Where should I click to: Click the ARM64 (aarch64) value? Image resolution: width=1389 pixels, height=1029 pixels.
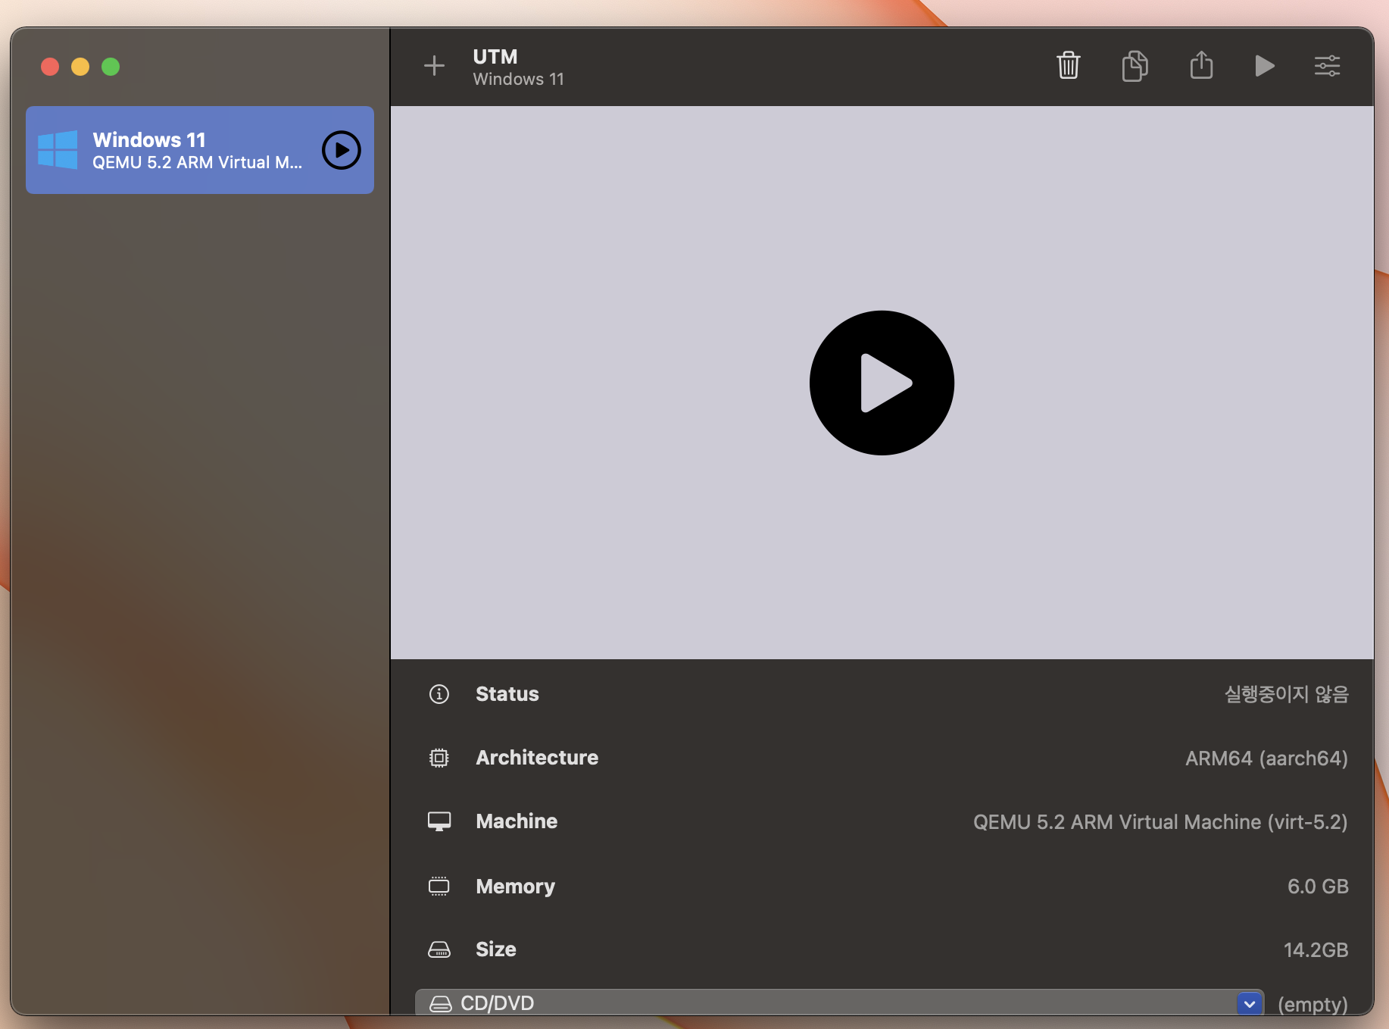(x=1266, y=758)
